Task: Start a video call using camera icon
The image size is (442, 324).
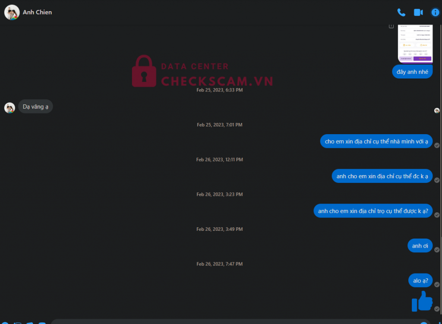Action: pos(418,13)
